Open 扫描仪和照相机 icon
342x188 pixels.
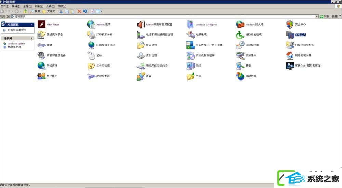[290, 45]
